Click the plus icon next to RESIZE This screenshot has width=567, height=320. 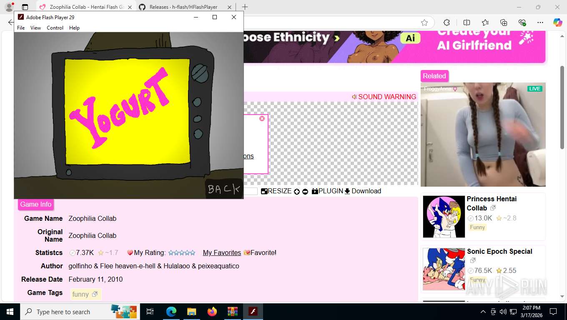[297, 192]
